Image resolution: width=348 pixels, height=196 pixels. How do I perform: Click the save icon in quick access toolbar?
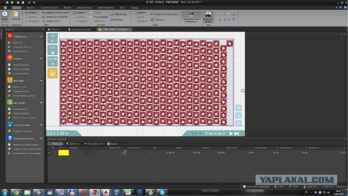(x=7, y=2)
